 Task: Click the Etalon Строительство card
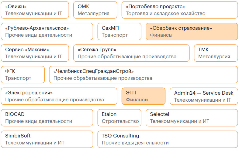click(119, 118)
